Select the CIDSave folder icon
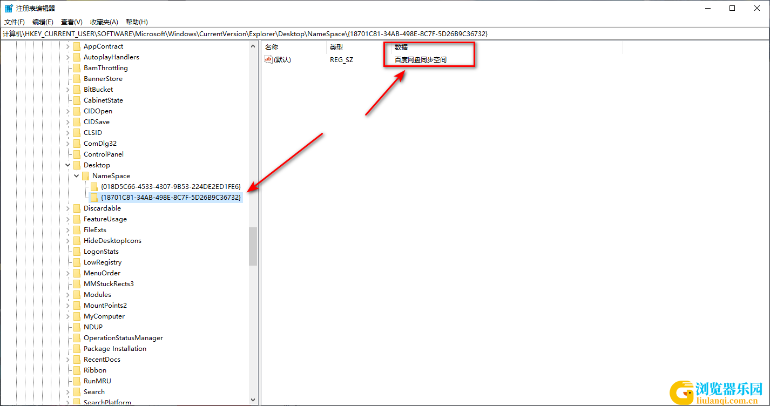This screenshot has width=770, height=406. (x=77, y=122)
